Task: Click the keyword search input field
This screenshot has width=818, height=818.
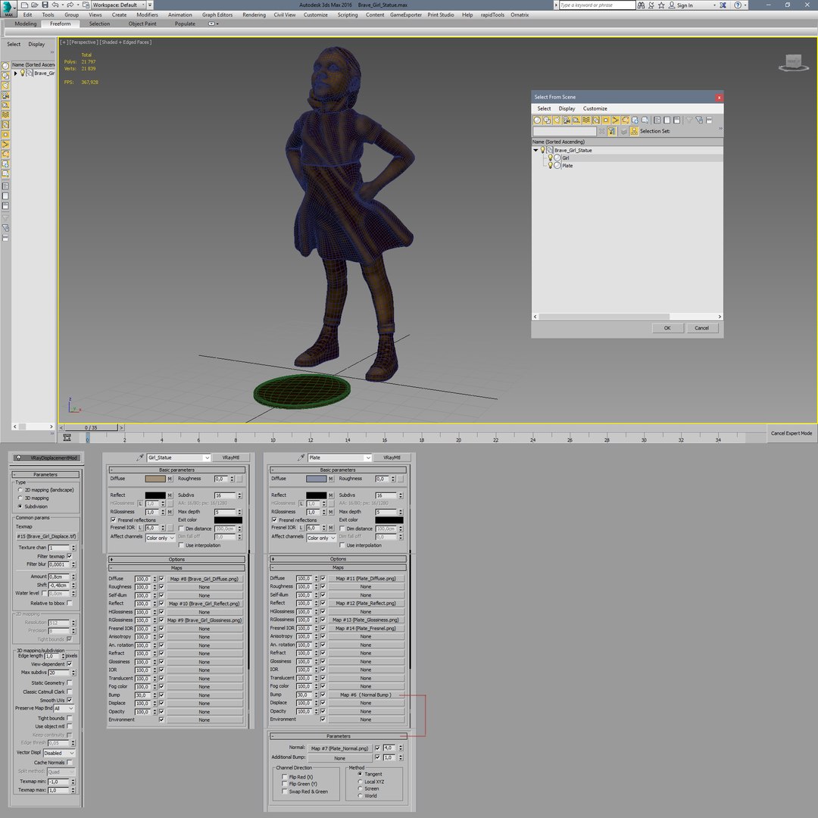Action: click(x=597, y=5)
